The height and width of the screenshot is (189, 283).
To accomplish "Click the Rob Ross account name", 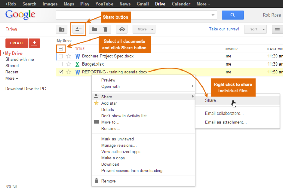I will pyautogui.click(x=272, y=15).
